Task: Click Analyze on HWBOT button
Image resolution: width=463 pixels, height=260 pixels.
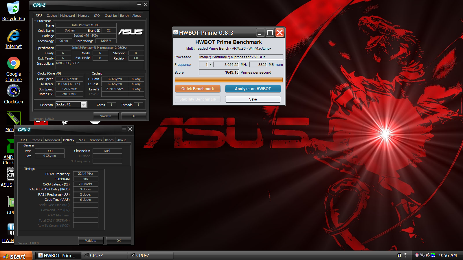Action: pyautogui.click(x=253, y=89)
